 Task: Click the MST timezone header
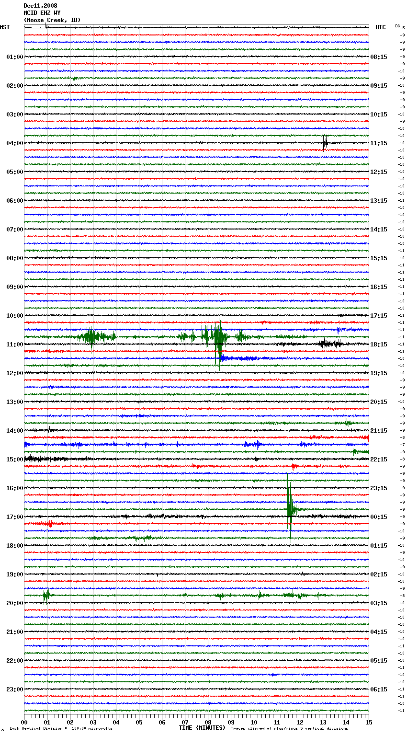click(5, 27)
